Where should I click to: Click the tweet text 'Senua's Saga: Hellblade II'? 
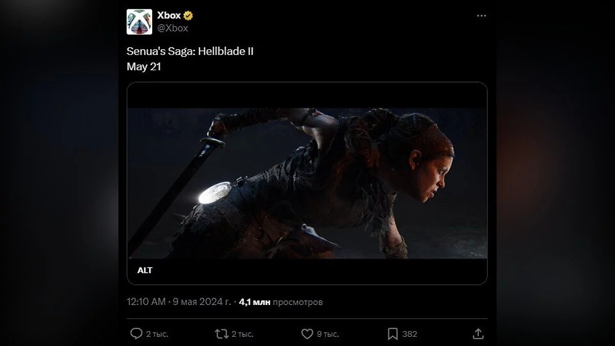(x=190, y=51)
